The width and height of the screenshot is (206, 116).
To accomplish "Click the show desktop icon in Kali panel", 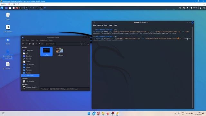I will point(6,8).
